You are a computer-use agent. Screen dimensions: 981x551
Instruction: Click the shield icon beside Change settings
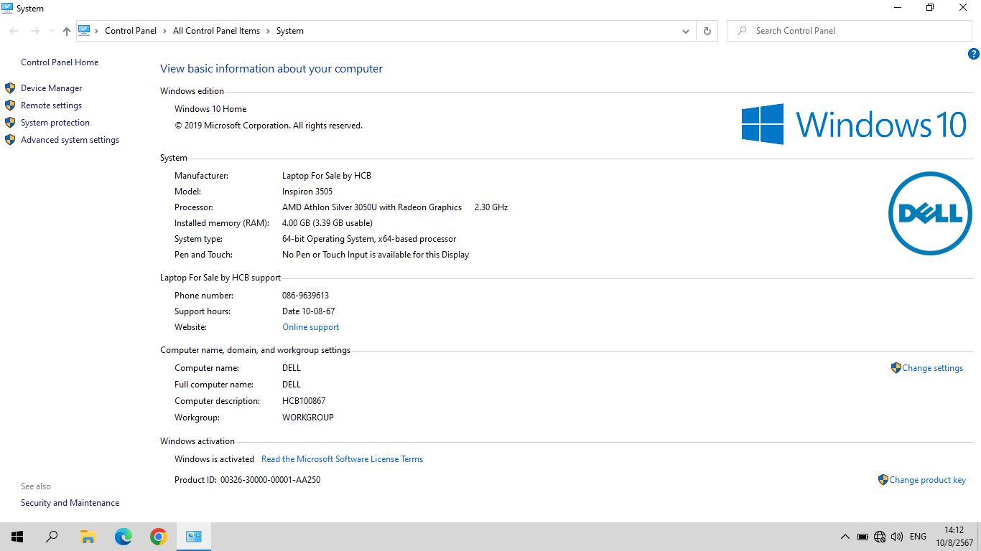tap(896, 367)
